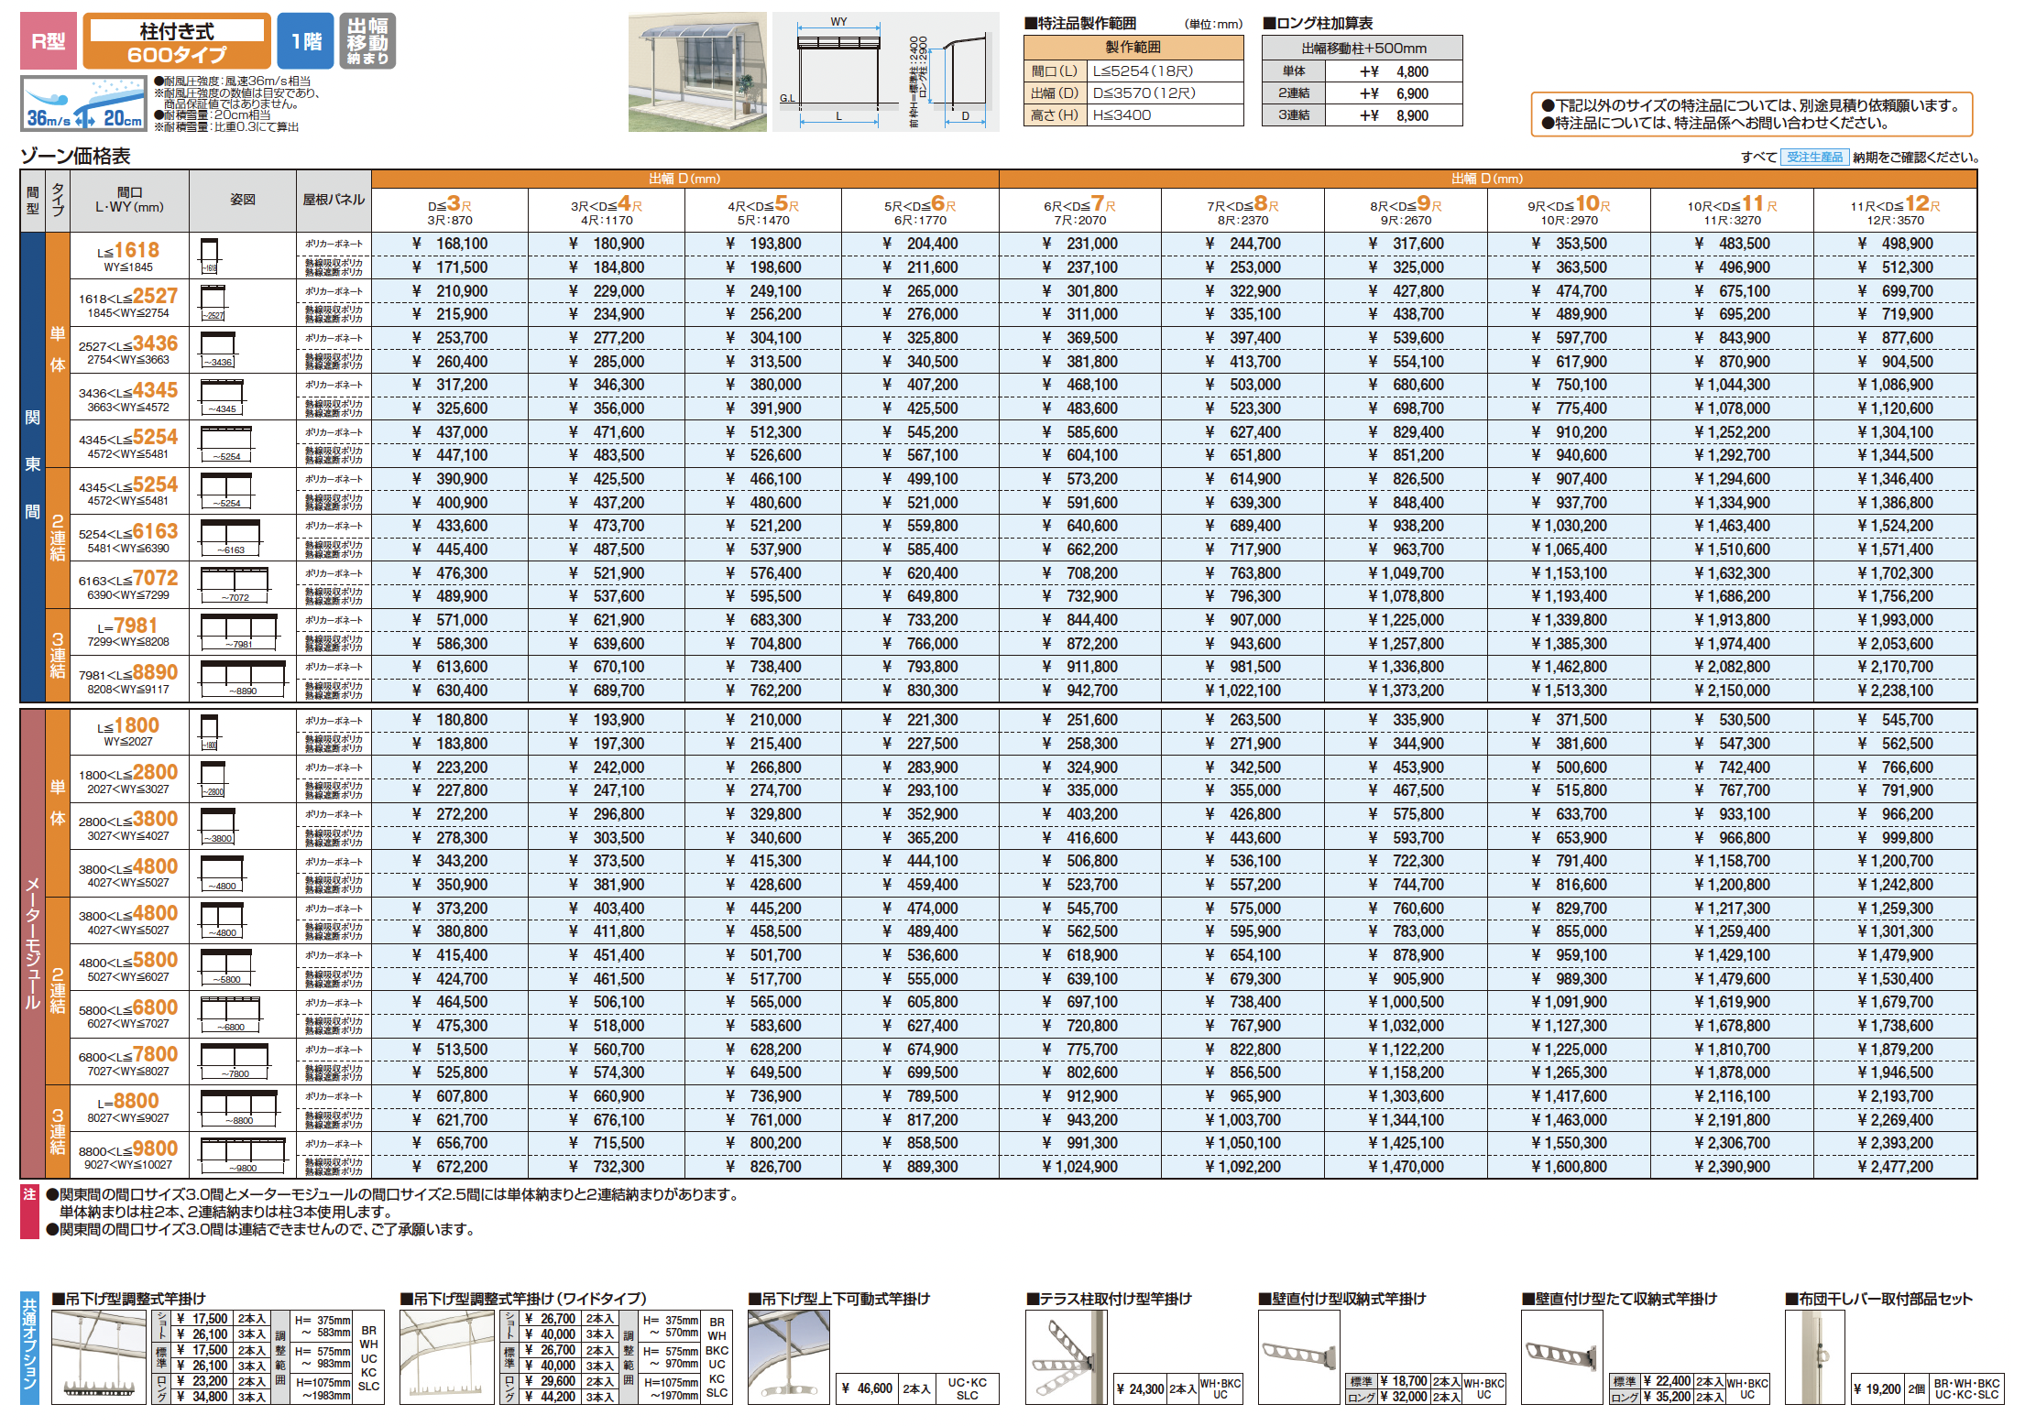Viewport: 2025px width, 1426px height.
Task: Click the 壁直付け型たて収納式竿掛け photo
Action: click(1562, 1356)
